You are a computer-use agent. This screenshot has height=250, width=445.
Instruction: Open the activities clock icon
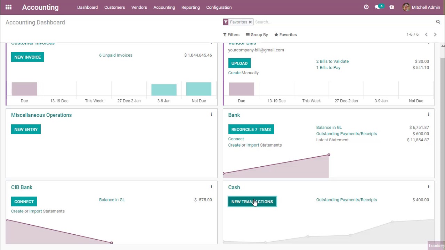(366, 7)
